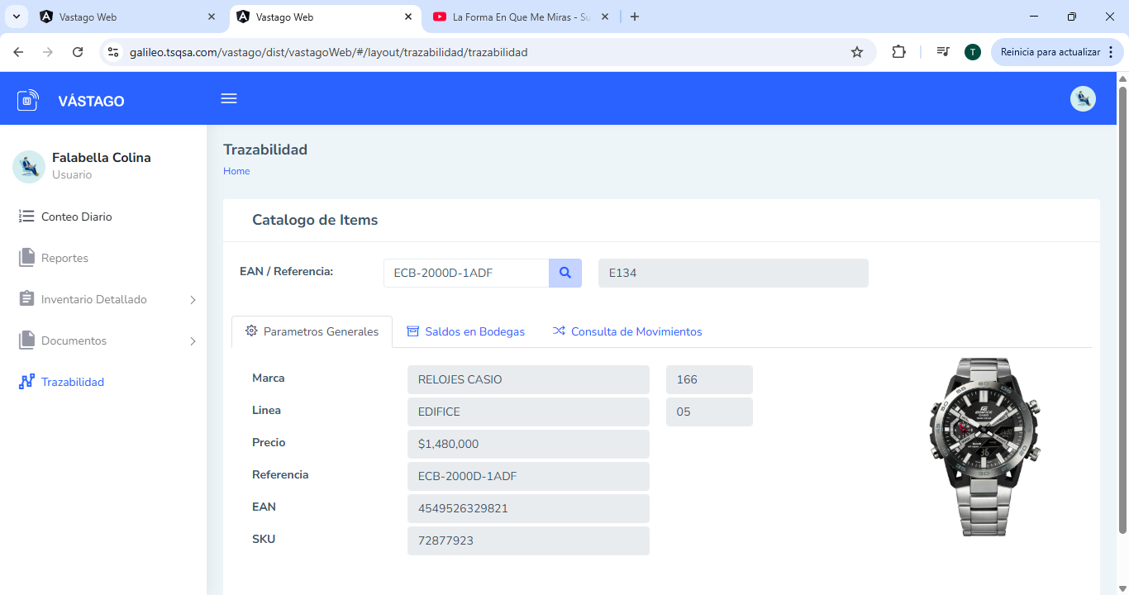This screenshot has height=595, width=1129.
Task: Switch to the Saldos en Bodegas tab
Action: tap(465, 331)
